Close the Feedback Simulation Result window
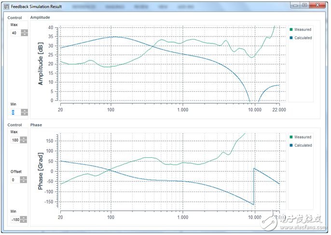The width and height of the screenshot is (331, 235). 317,5
